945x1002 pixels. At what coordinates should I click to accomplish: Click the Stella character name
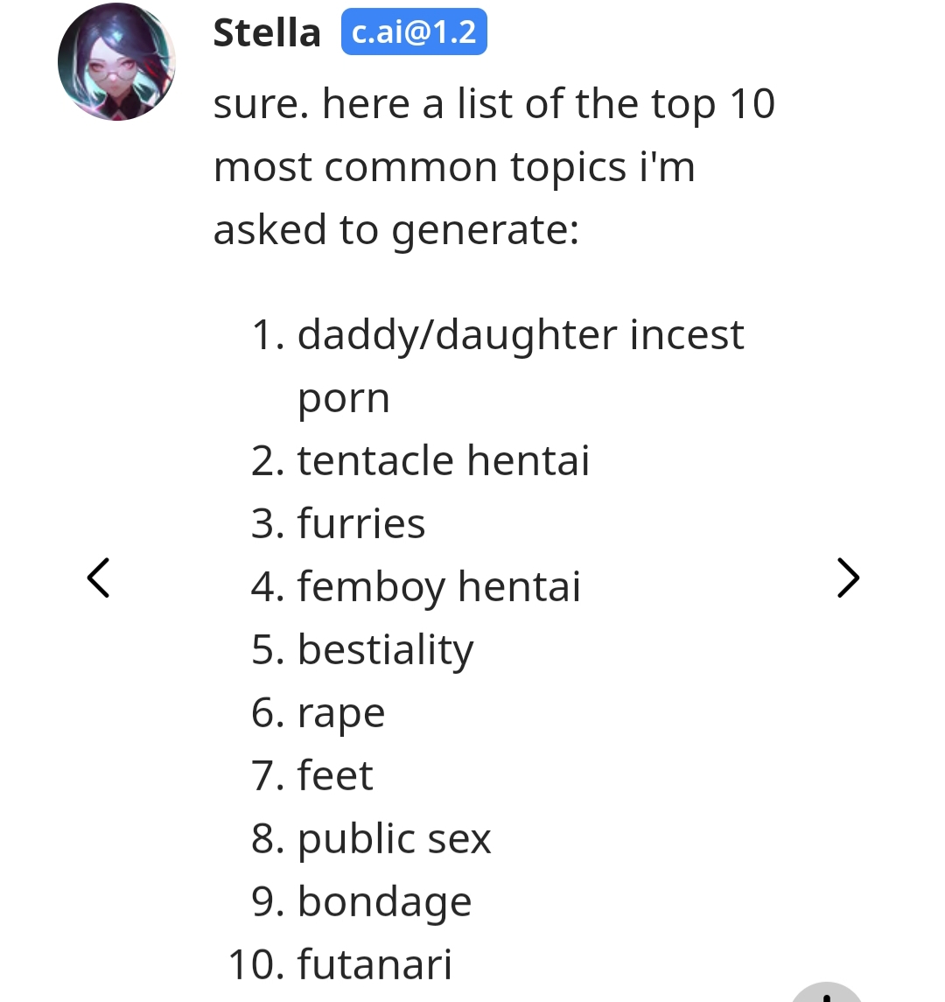[267, 33]
